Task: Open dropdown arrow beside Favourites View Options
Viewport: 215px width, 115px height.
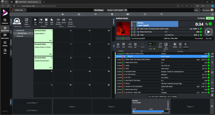Action: tap(31, 21)
